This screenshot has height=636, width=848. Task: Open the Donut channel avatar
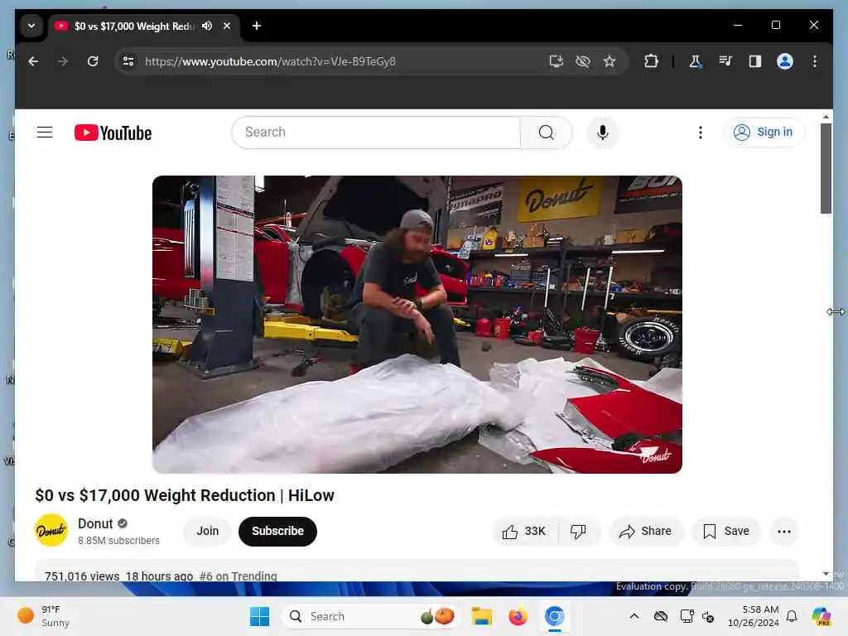51,531
